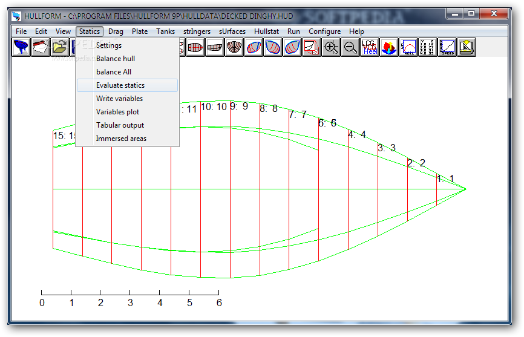Maximize the HULLFORM window

(x=471, y=14)
